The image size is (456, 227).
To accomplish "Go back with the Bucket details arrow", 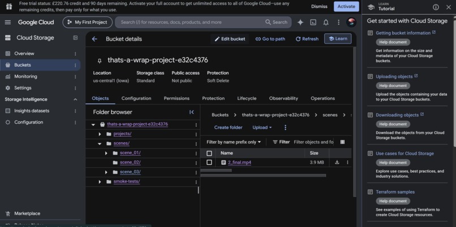I will coord(94,39).
